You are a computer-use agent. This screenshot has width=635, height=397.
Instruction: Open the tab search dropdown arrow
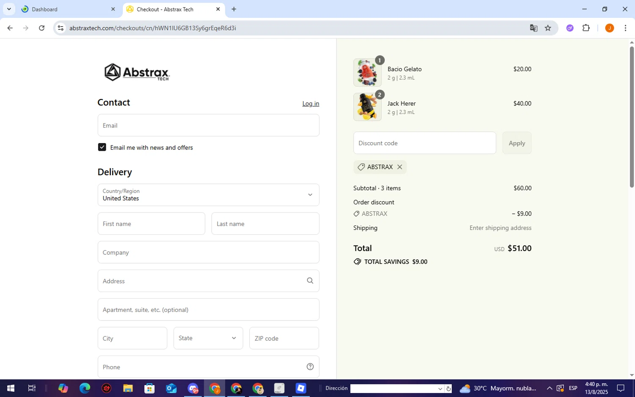coord(9,9)
